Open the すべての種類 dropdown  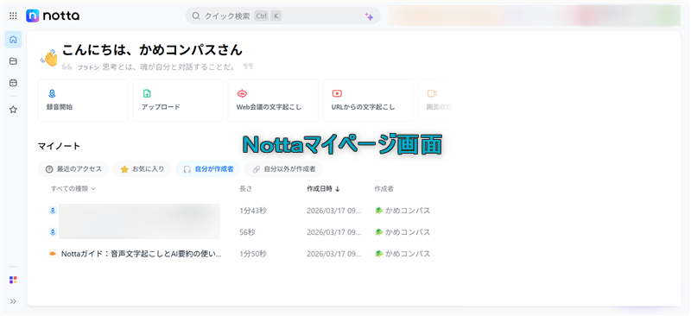tap(73, 188)
